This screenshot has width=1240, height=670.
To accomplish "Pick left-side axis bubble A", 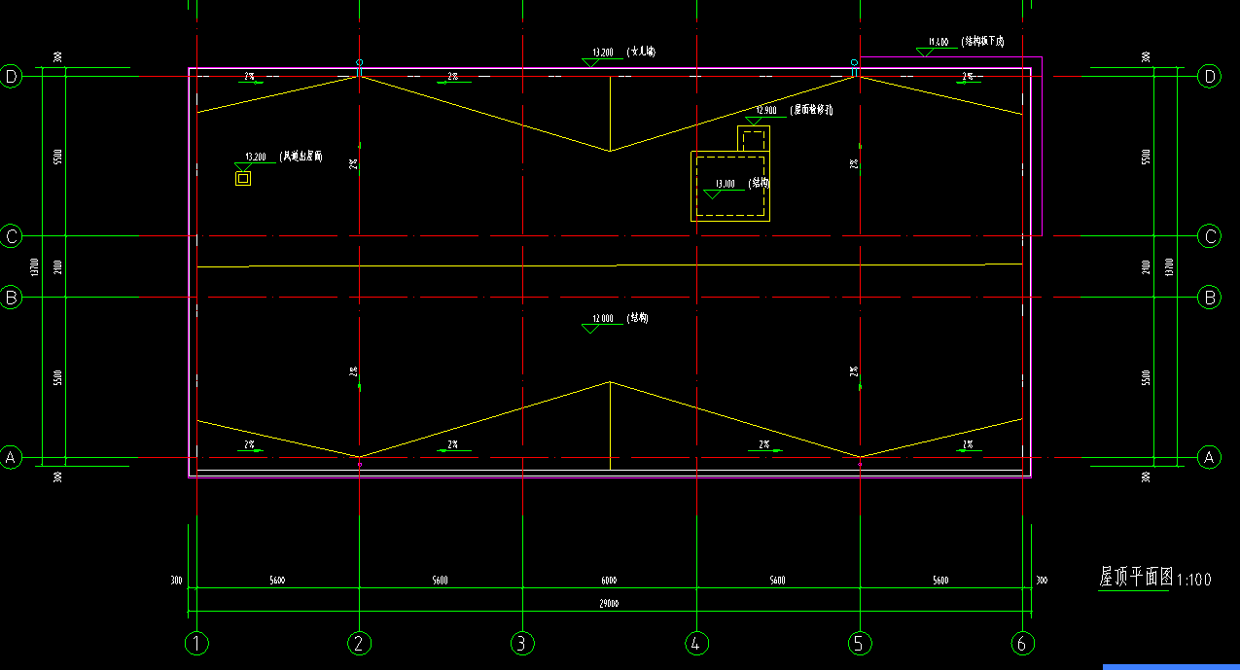I will 12,457.
